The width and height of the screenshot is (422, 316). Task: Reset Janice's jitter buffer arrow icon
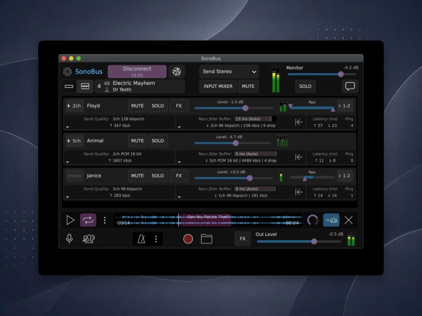(x=299, y=192)
